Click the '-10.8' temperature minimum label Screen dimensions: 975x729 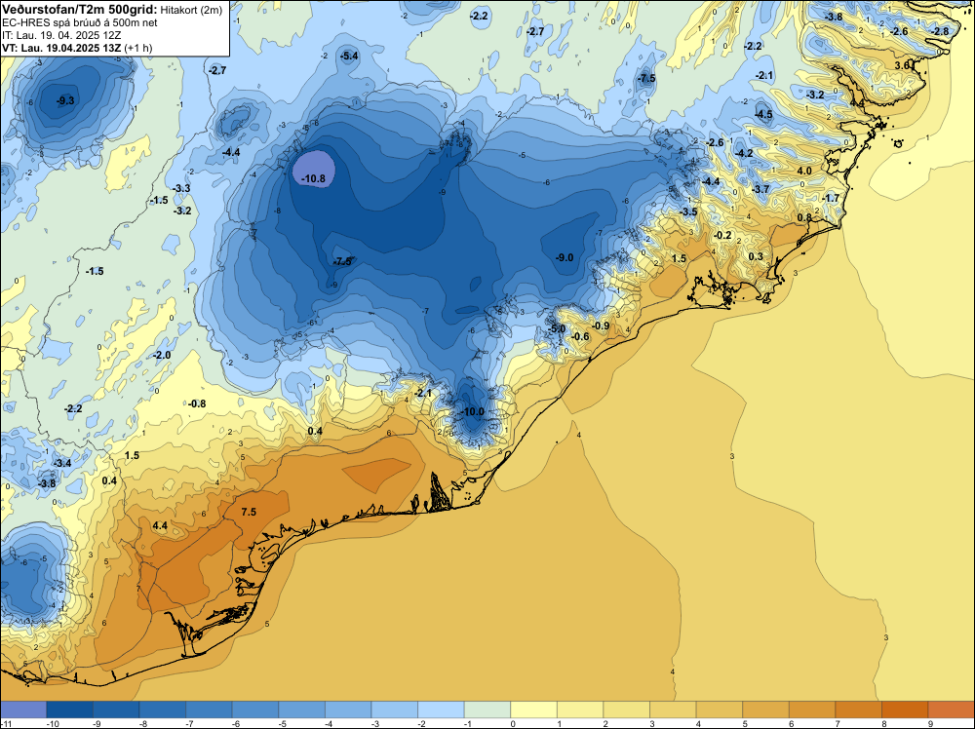(x=313, y=178)
